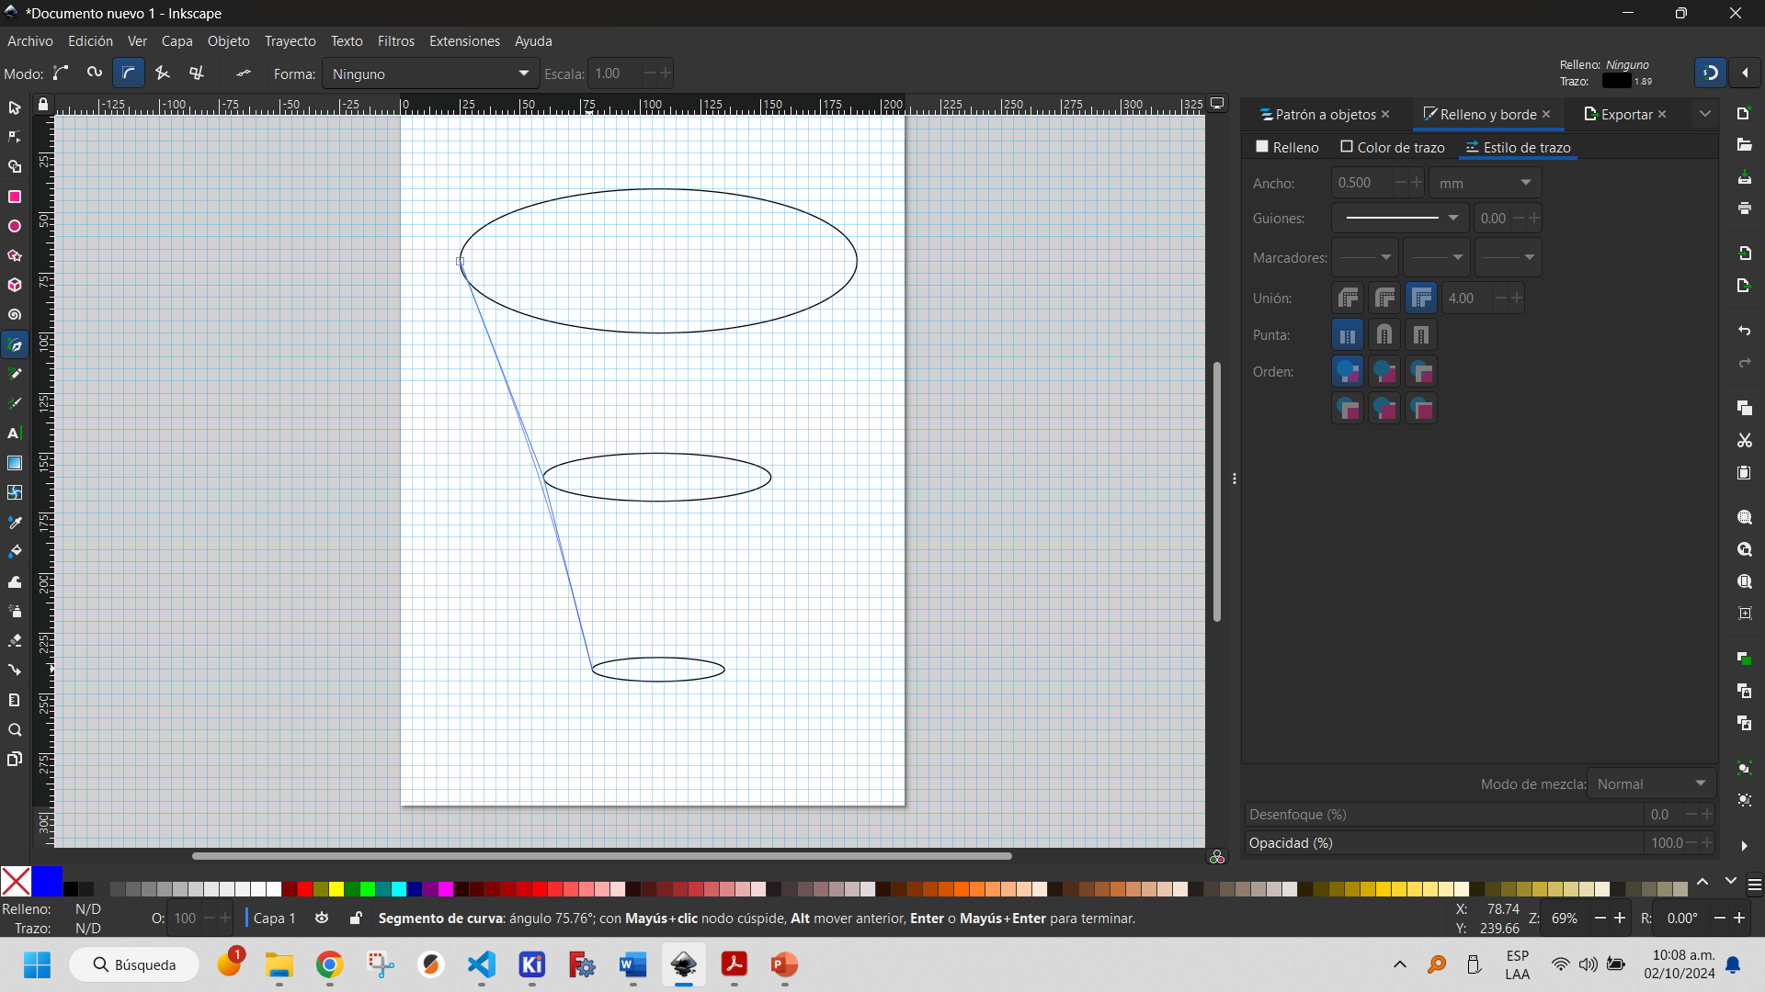
Task: Select the 3D box tool
Action: 15,286
